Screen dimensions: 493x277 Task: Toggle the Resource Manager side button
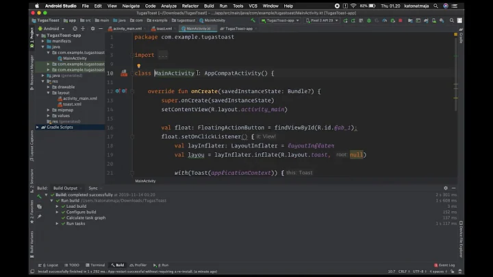(x=31, y=73)
